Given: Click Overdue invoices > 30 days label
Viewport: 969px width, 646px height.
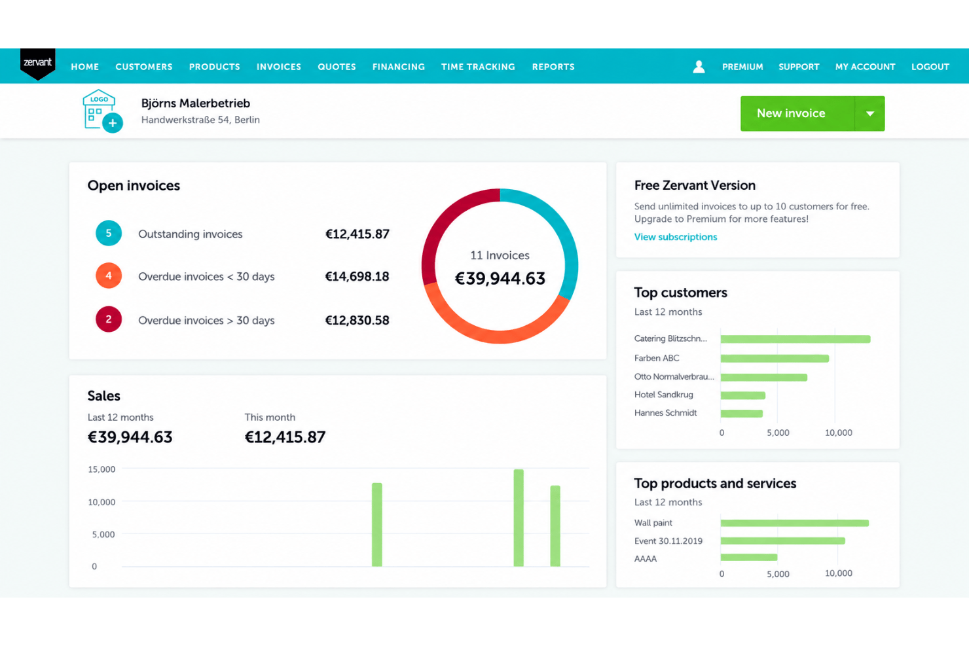Looking at the screenshot, I should pos(206,321).
